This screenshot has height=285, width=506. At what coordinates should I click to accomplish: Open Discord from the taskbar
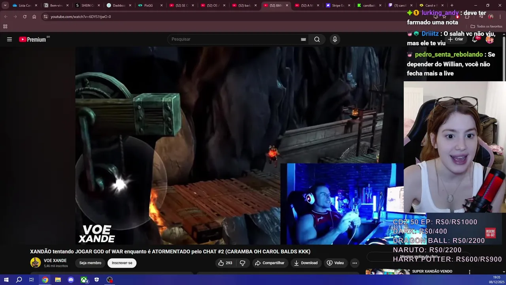71,280
